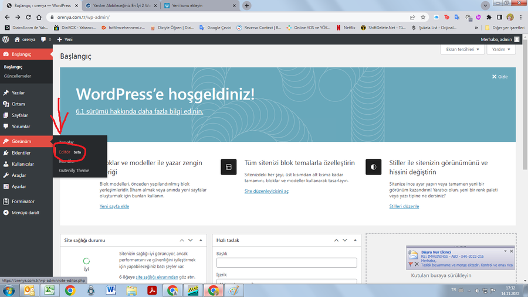Click the Stilleri düzenle link
The width and height of the screenshot is (528, 297).
404,206
